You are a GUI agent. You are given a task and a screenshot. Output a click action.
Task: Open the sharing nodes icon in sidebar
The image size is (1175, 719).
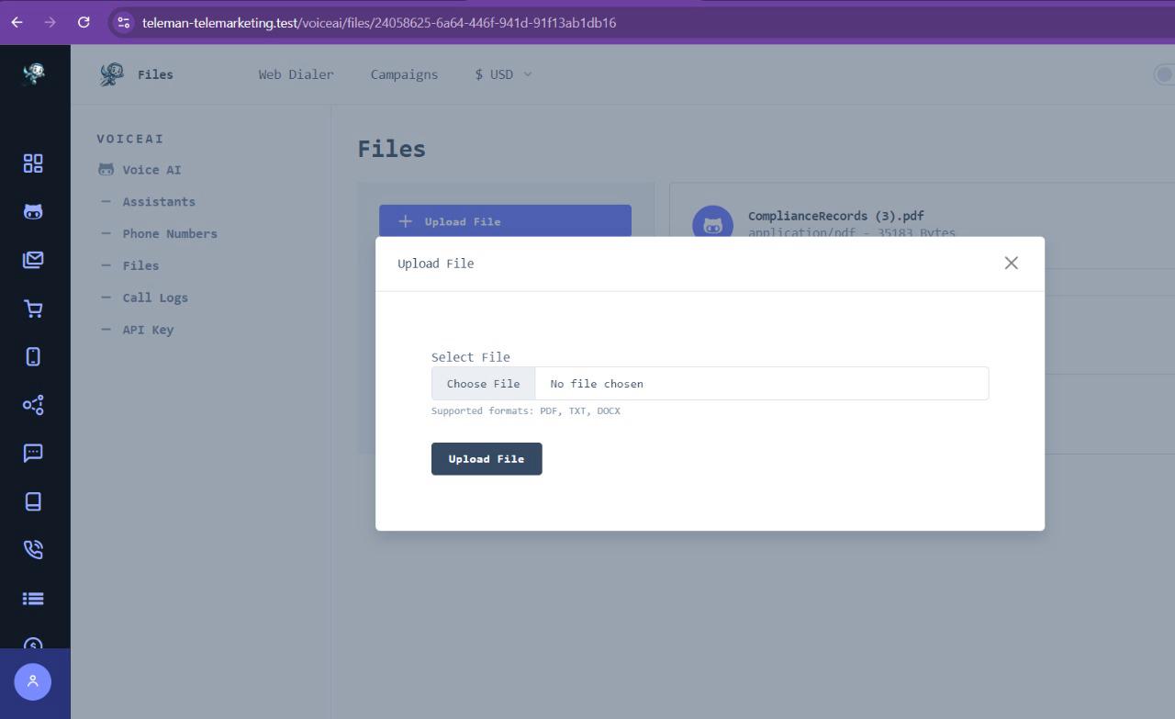[33, 405]
